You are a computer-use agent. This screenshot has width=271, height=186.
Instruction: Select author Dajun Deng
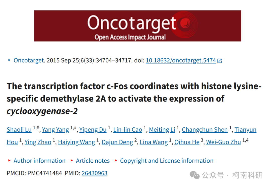[117, 142]
